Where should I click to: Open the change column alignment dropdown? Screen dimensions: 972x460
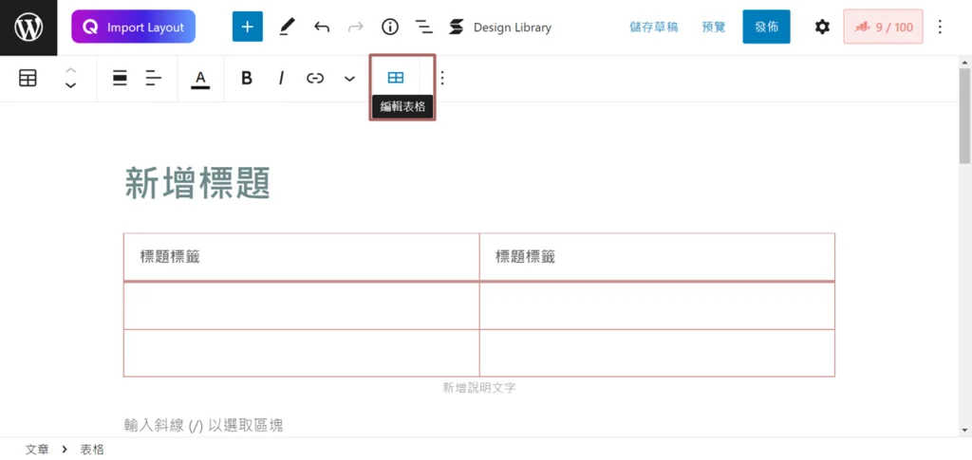pyautogui.click(x=154, y=78)
